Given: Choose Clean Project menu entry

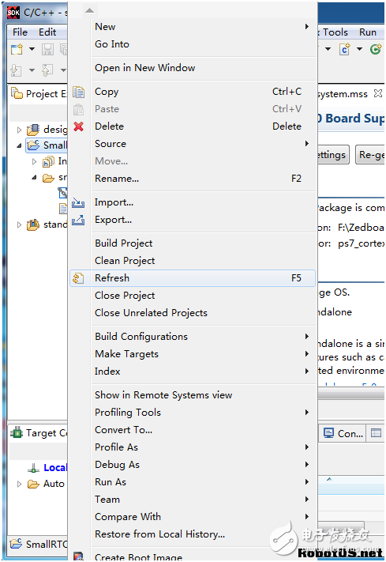Looking at the screenshot, I should (x=125, y=261).
